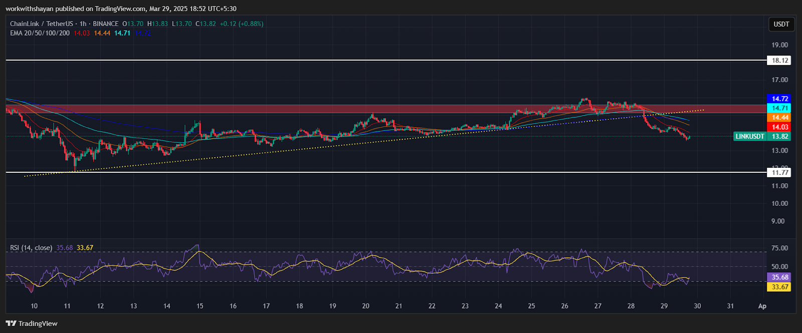
Task: Click the TradingView logo at bottom left
Action: [x=32, y=323]
